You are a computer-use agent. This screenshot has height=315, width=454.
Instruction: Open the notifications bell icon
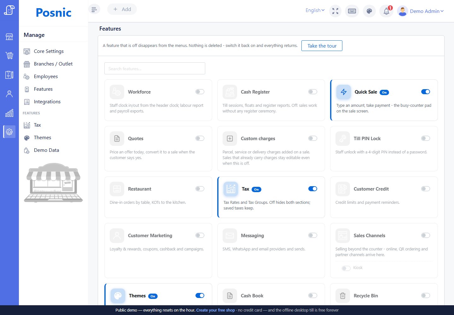(386, 11)
